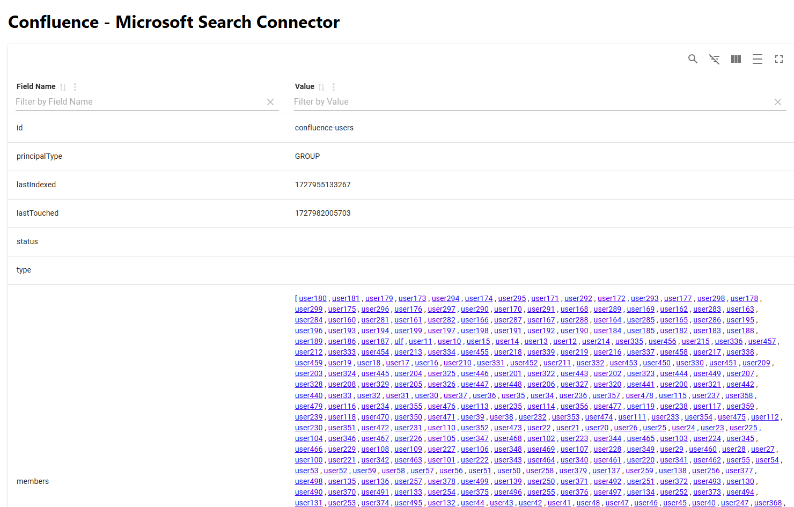Open the show/hide columns icon
Viewport: 794px width, 507px height.
(x=736, y=59)
